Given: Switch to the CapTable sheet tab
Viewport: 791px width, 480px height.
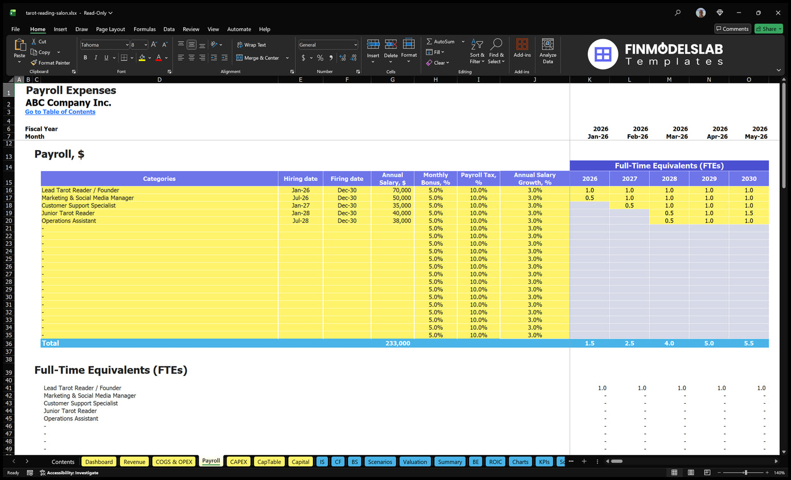Looking at the screenshot, I should pyautogui.click(x=269, y=462).
